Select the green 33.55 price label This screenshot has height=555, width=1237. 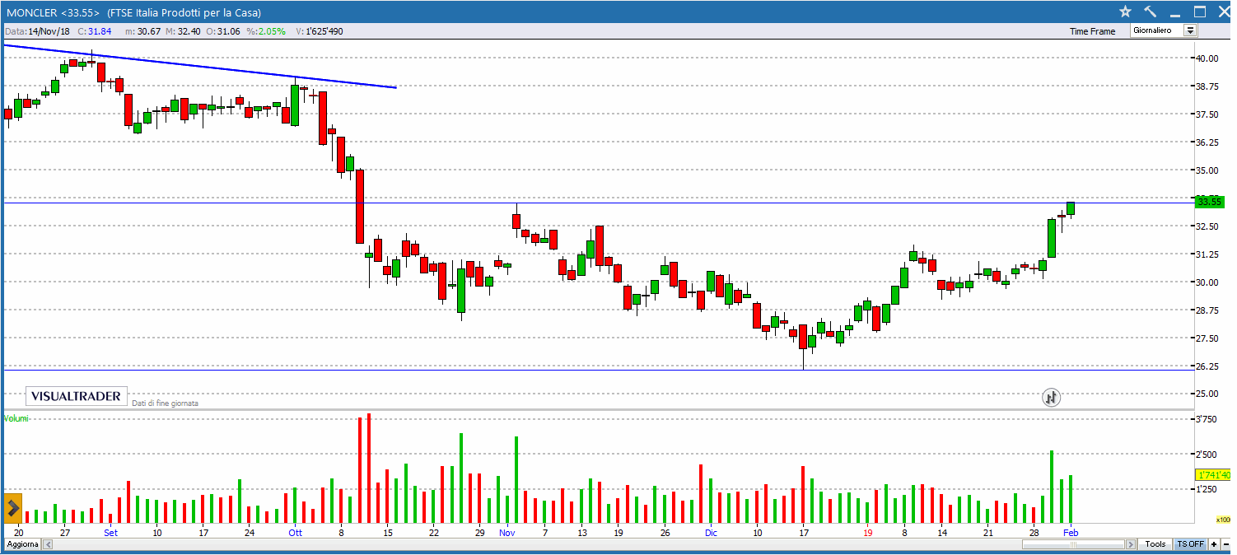click(x=1210, y=202)
